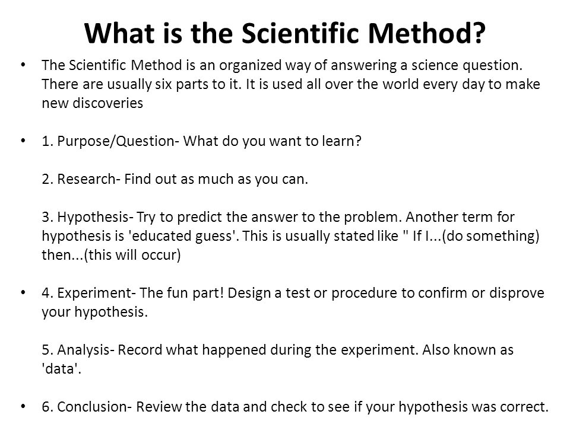Click 'What do you want to learn?'
The height and width of the screenshot is (427, 570).
pyautogui.click(x=273, y=141)
